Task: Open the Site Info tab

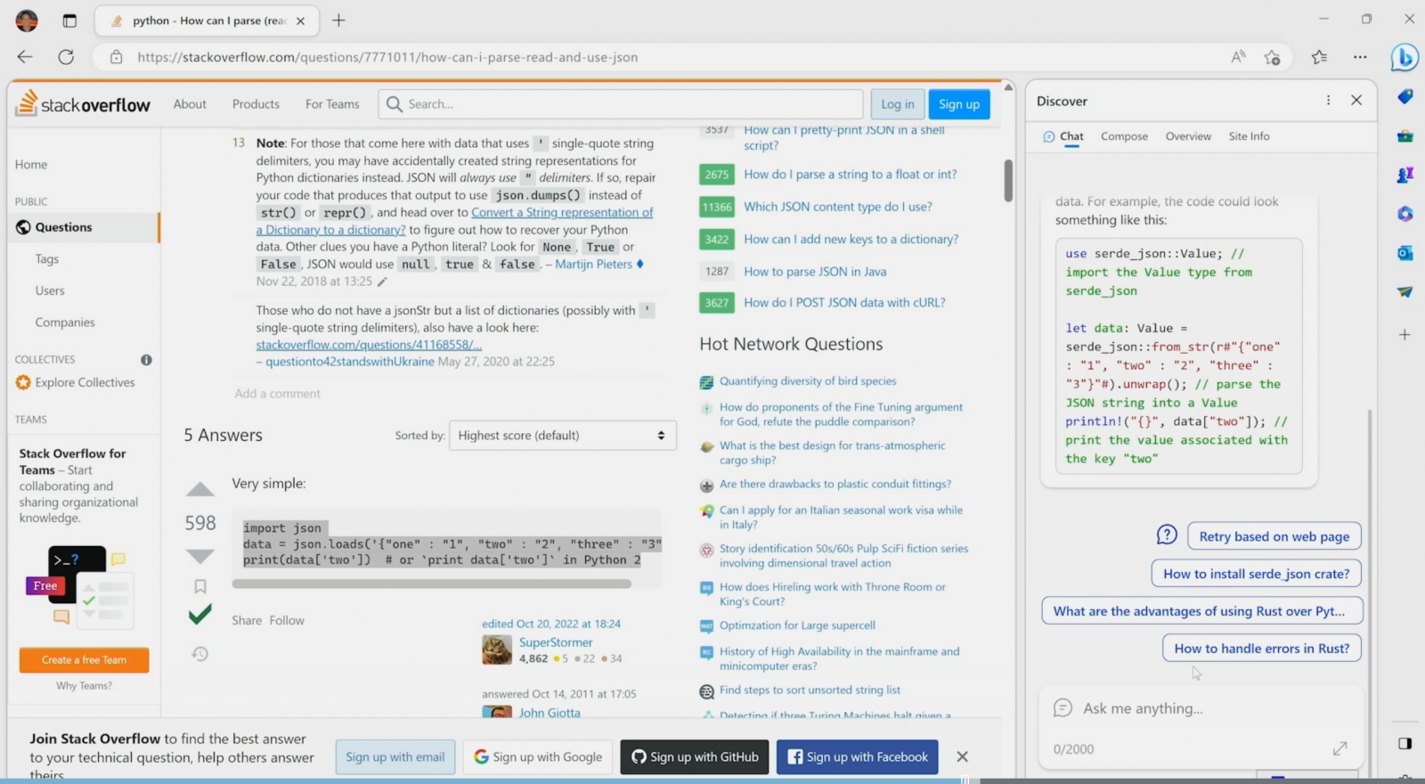Action: tap(1249, 136)
